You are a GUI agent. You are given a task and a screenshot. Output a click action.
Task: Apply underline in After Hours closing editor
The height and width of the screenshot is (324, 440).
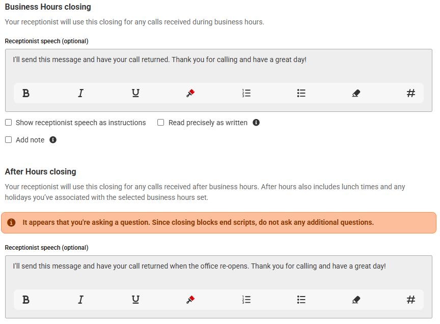tap(135, 300)
